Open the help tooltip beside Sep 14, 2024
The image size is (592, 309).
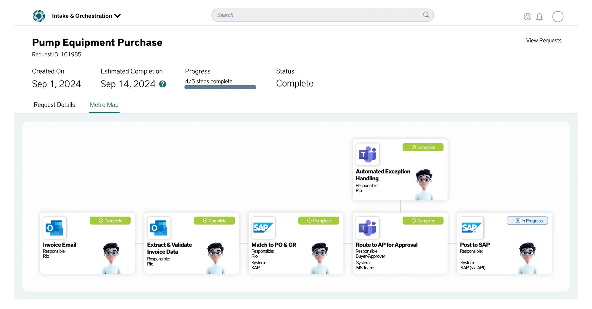click(x=163, y=84)
